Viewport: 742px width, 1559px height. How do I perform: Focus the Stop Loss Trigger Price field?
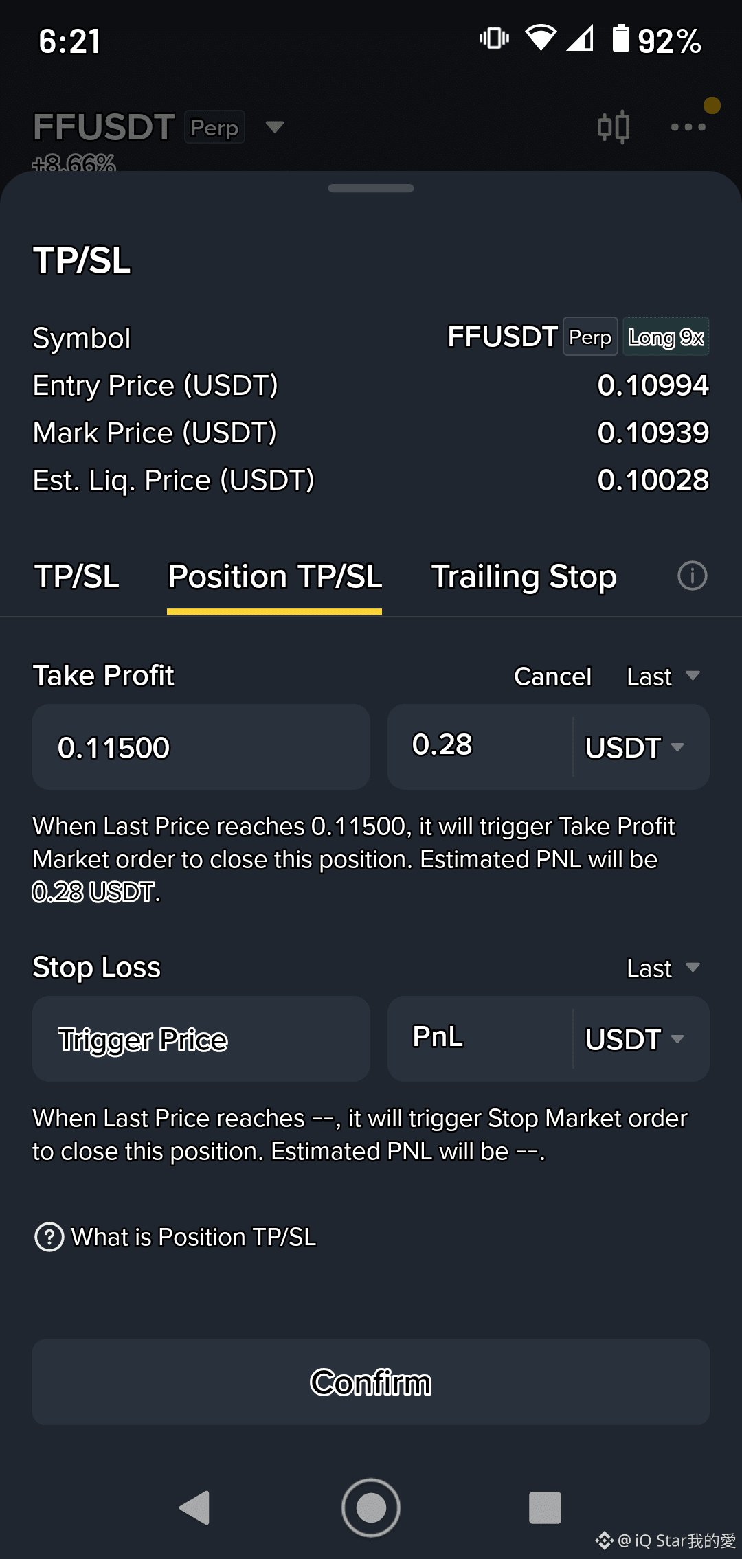click(201, 1039)
